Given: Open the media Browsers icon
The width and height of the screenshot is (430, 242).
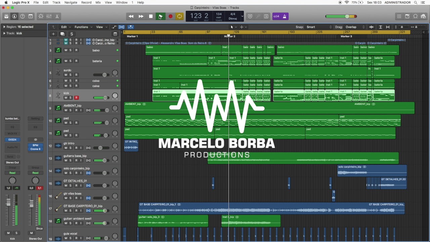Looking at the screenshot, I should pos(424,16).
